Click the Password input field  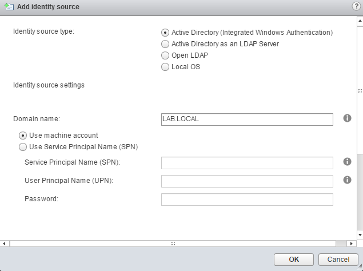click(247, 200)
